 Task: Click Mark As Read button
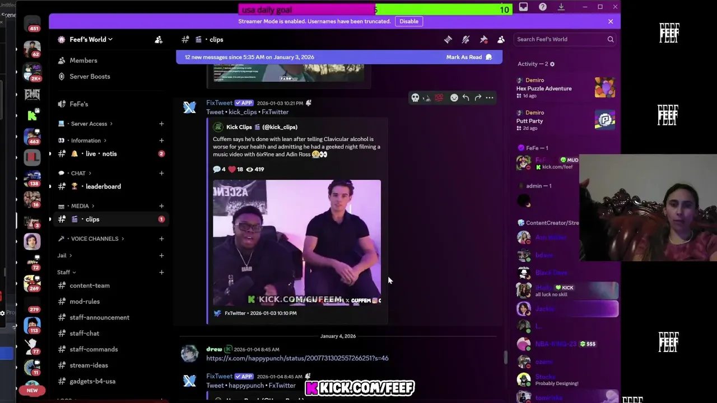469,57
